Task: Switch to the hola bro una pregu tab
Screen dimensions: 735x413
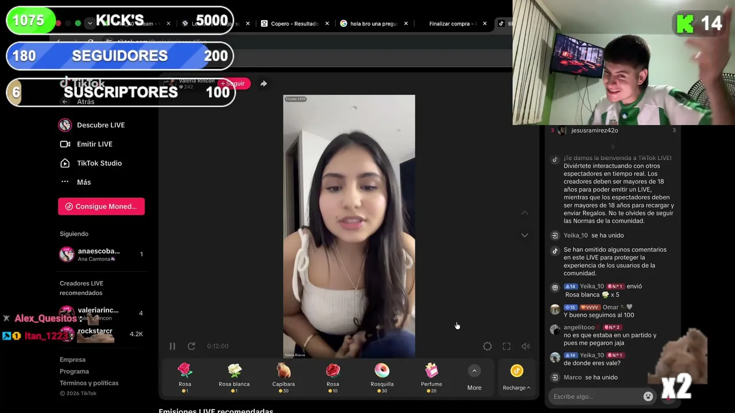Action: click(374, 24)
